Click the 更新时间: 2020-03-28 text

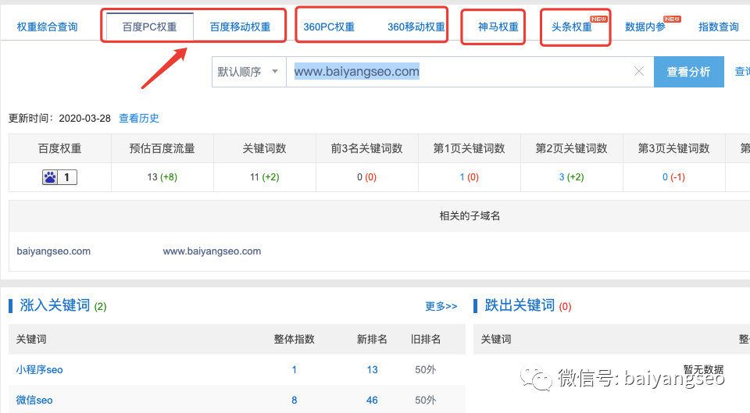60,118
